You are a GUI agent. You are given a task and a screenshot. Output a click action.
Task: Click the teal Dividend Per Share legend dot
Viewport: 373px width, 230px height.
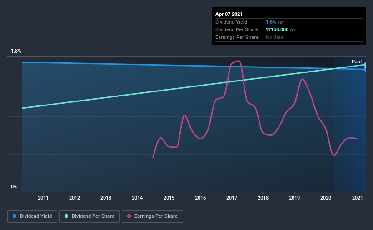(66, 216)
